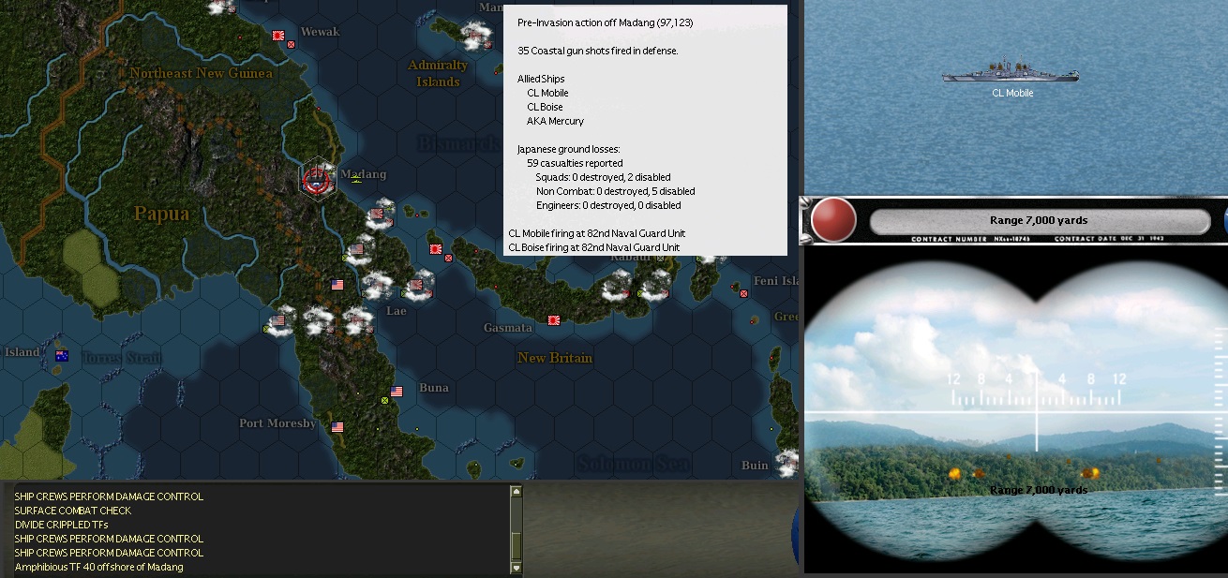Click 'CL Boise' in Allied Ships list
1228x578 pixels.
coord(545,107)
